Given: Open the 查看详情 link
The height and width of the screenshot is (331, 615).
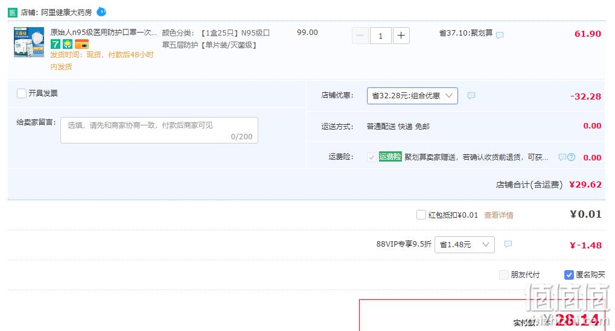Looking at the screenshot, I should point(499,215).
